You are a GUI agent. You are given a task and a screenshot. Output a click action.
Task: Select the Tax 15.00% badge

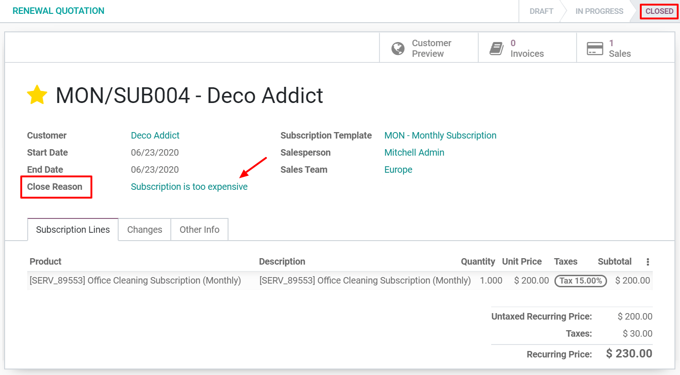pos(580,281)
